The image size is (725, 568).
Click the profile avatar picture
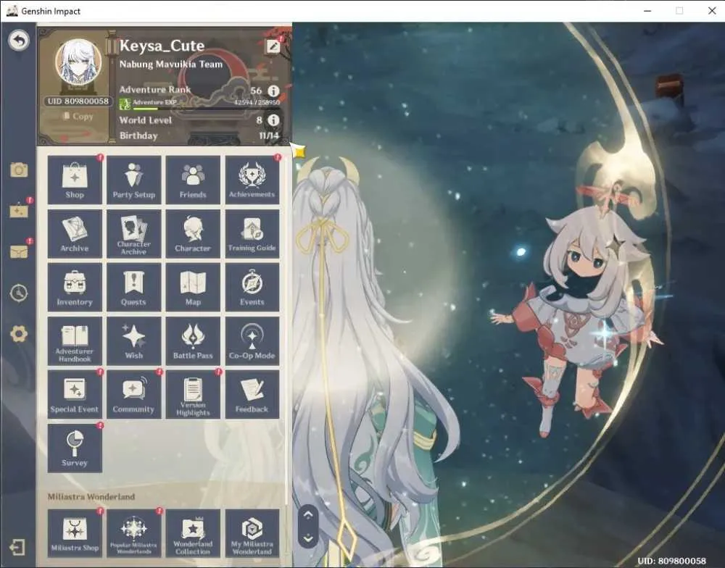(x=78, y=62)
